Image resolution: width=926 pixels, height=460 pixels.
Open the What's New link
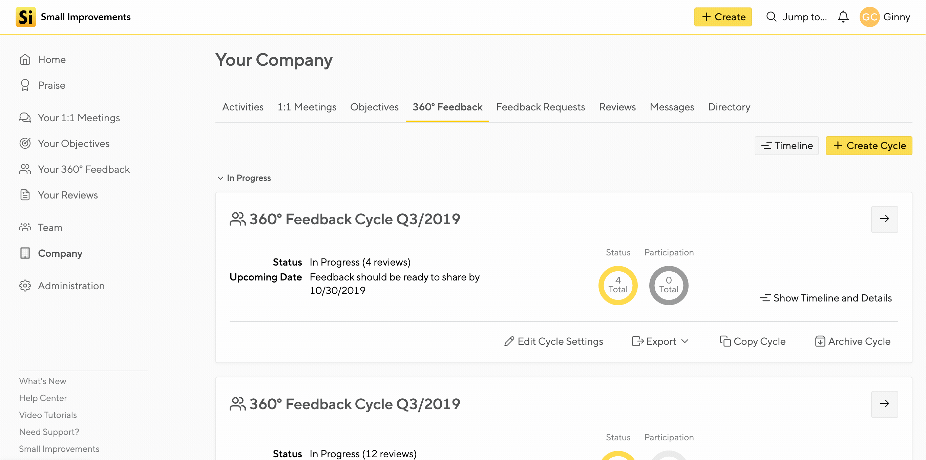(42, 381)
